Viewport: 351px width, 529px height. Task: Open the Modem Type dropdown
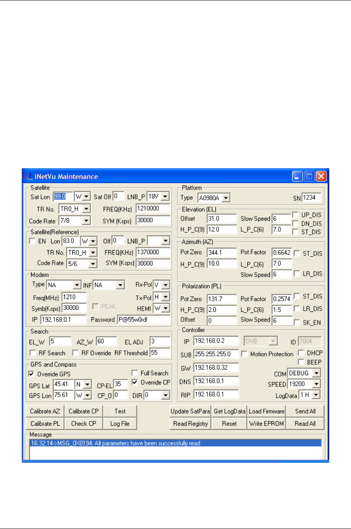click(x=77, y=285)
